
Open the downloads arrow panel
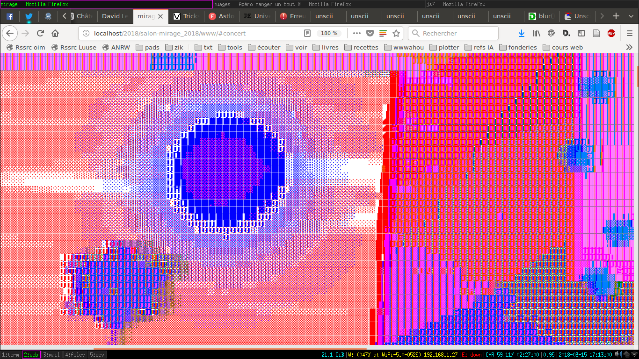pyautogui.click(x=522, y=33)
